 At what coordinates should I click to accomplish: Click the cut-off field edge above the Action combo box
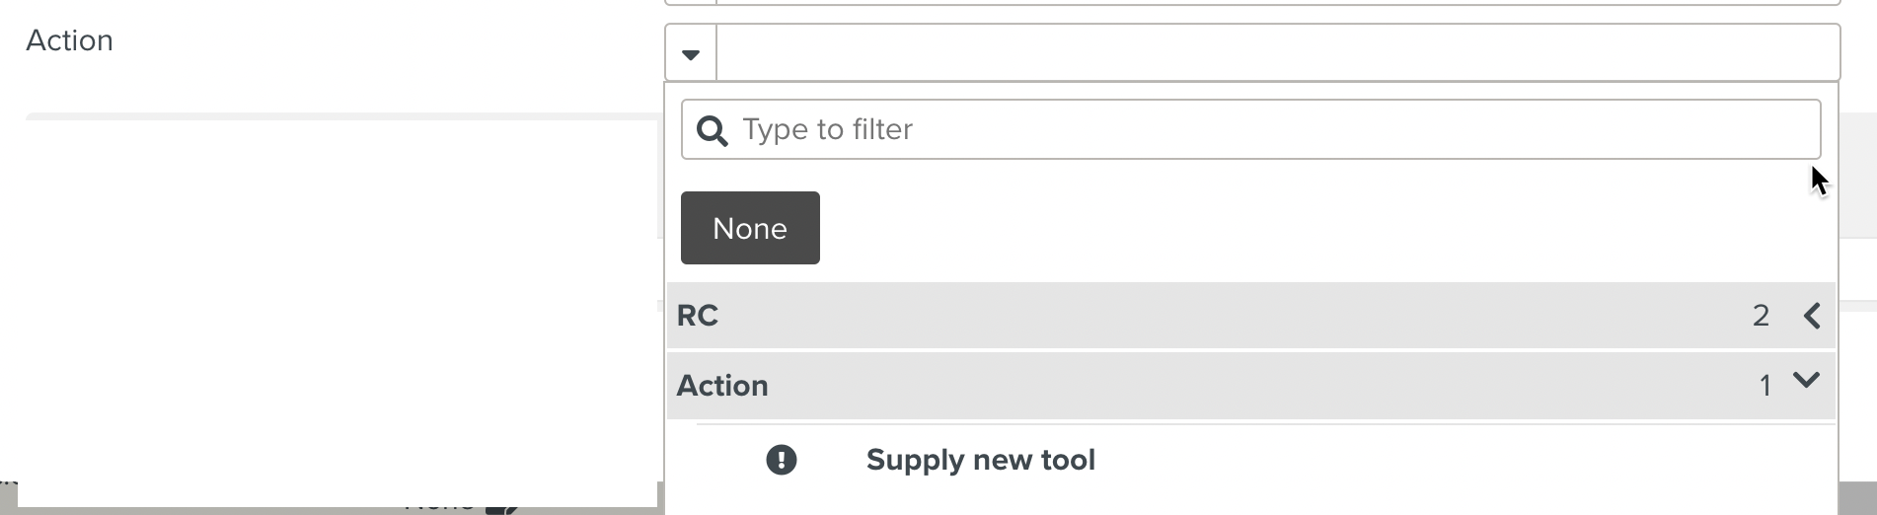click(x=1273, y=3)
